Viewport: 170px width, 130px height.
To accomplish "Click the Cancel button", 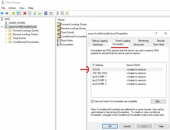I will [x=127, y=126].
